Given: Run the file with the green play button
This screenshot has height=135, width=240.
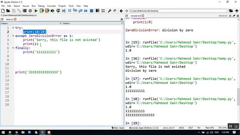Looking at the screenshot, I should [x=36, y=11].
